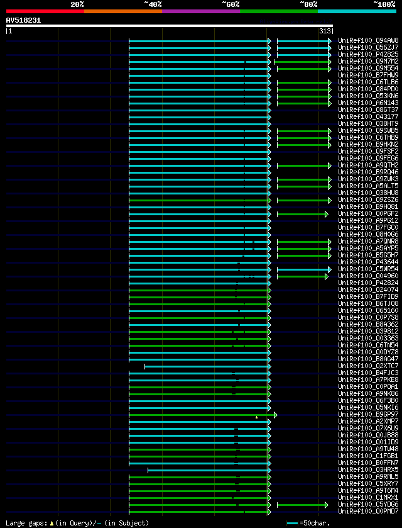Screen dimensions: 402x528
Task: Select the UniRef100_Q39812 hit name
Action: point(368,332)
